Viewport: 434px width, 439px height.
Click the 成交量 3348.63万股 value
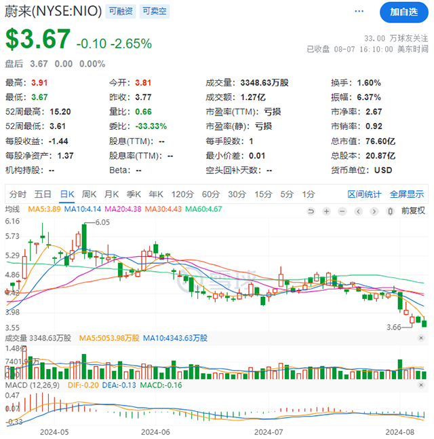point(264,83)
